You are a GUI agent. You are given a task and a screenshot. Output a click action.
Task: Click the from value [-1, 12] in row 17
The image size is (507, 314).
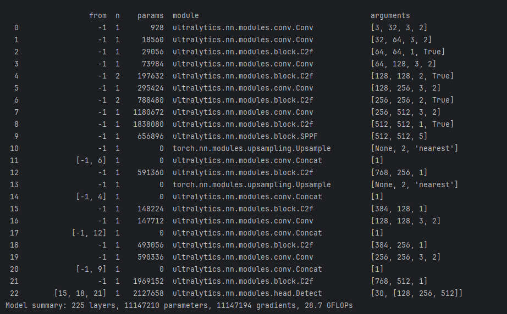click(89, 233)
